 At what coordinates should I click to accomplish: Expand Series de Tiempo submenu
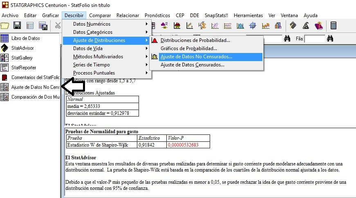[x=107, y=65]
